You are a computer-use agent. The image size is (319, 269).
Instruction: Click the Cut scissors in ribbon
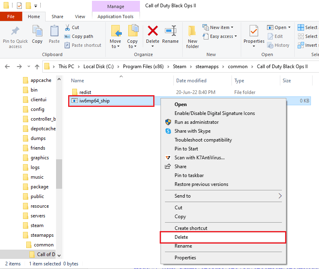pos(67,27)
